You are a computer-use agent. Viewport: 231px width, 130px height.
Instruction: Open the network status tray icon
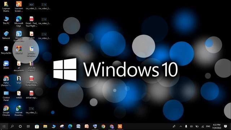click(x=202, y=126)
